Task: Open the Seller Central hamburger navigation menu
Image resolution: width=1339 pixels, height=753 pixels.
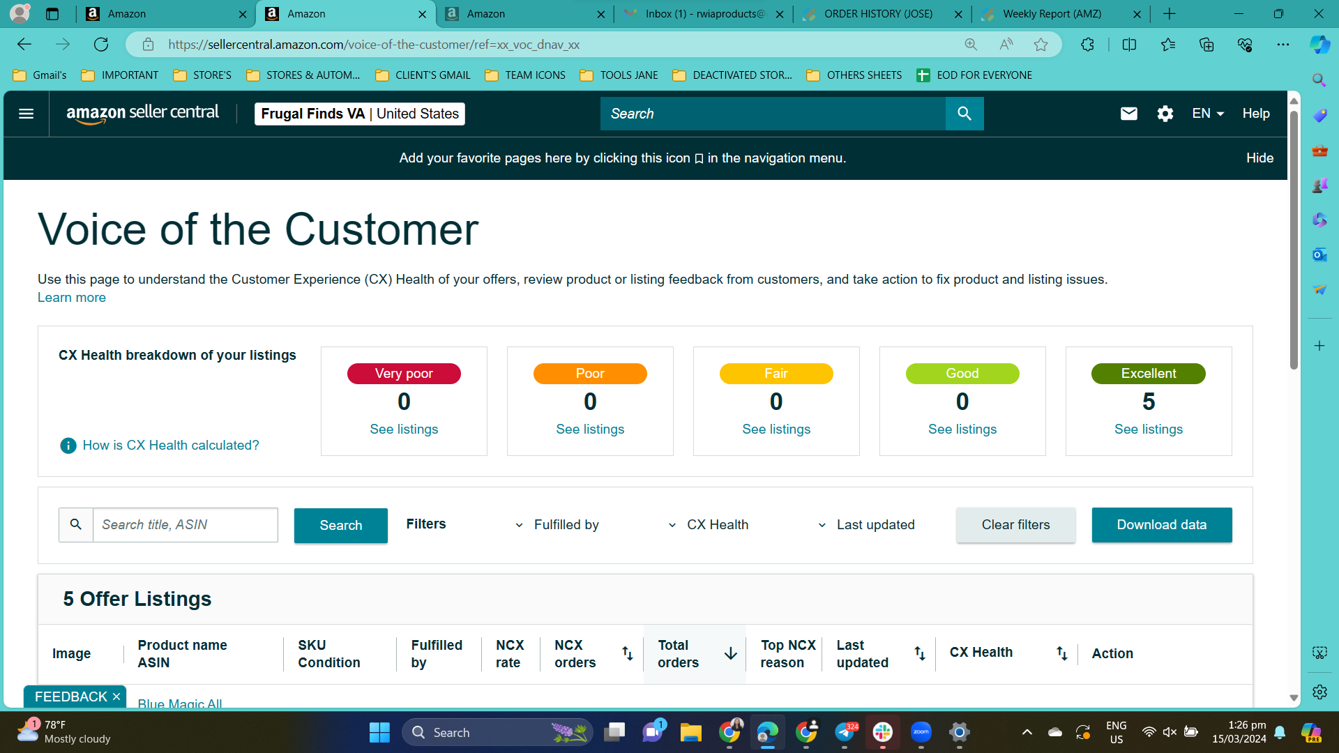Action: click(x=26, y=114)
